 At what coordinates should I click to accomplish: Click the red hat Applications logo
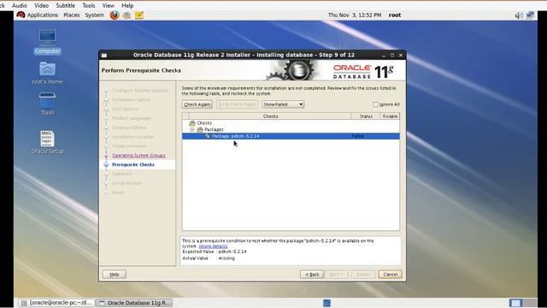[x=21, y=15]
